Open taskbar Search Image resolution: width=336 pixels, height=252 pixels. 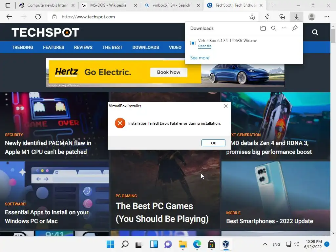coord(125,244)
